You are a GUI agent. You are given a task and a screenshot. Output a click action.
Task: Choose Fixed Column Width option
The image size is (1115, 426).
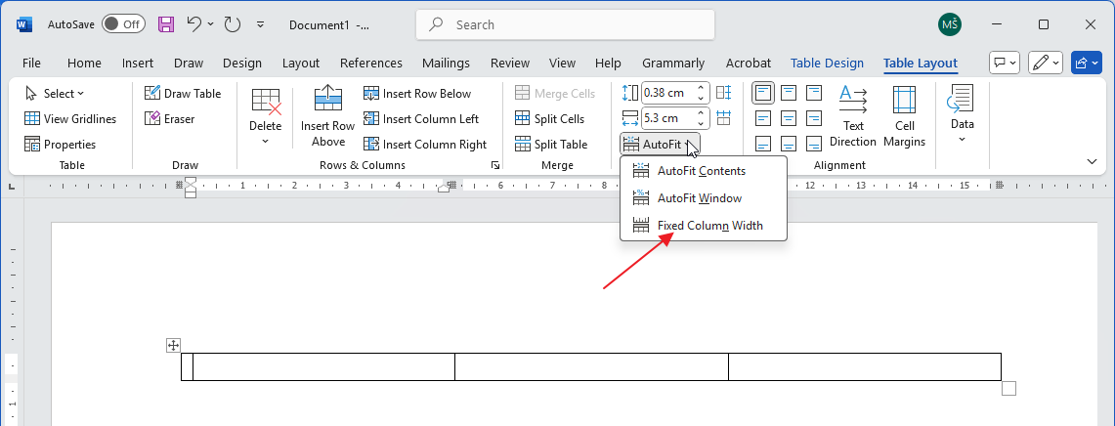click(x=704, y=226)
